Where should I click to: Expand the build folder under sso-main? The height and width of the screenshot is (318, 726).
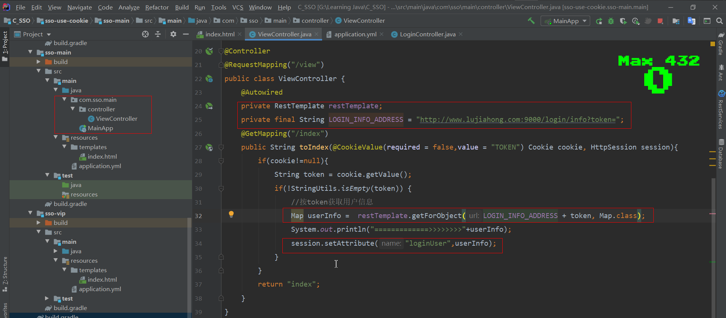coord(39,62)
